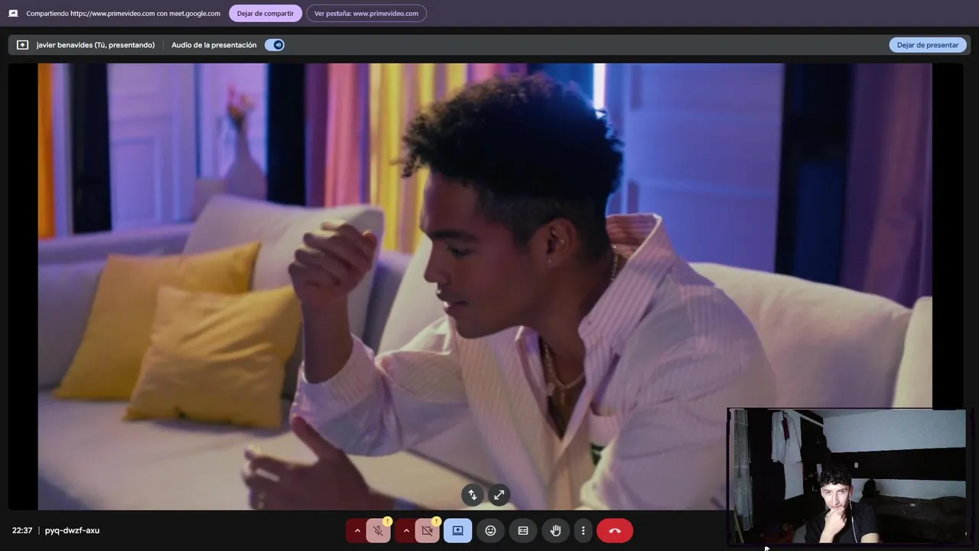The image size is (979, 551).
Task: Click the meeting code pyq-dwzf-axu
Action: 72,530
